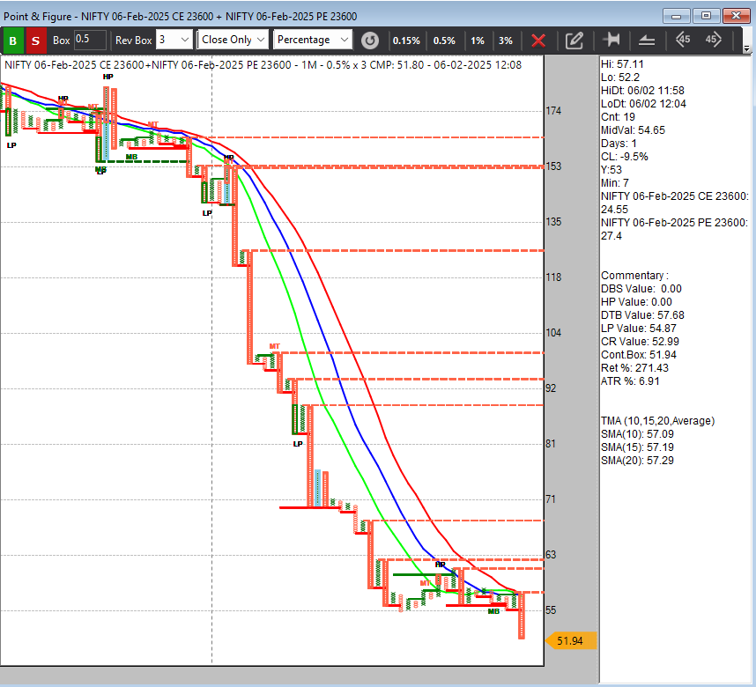The width and height of the screenshot is (756, 687).
Task: Click the red S sell button
Action: tap(35, 41)
